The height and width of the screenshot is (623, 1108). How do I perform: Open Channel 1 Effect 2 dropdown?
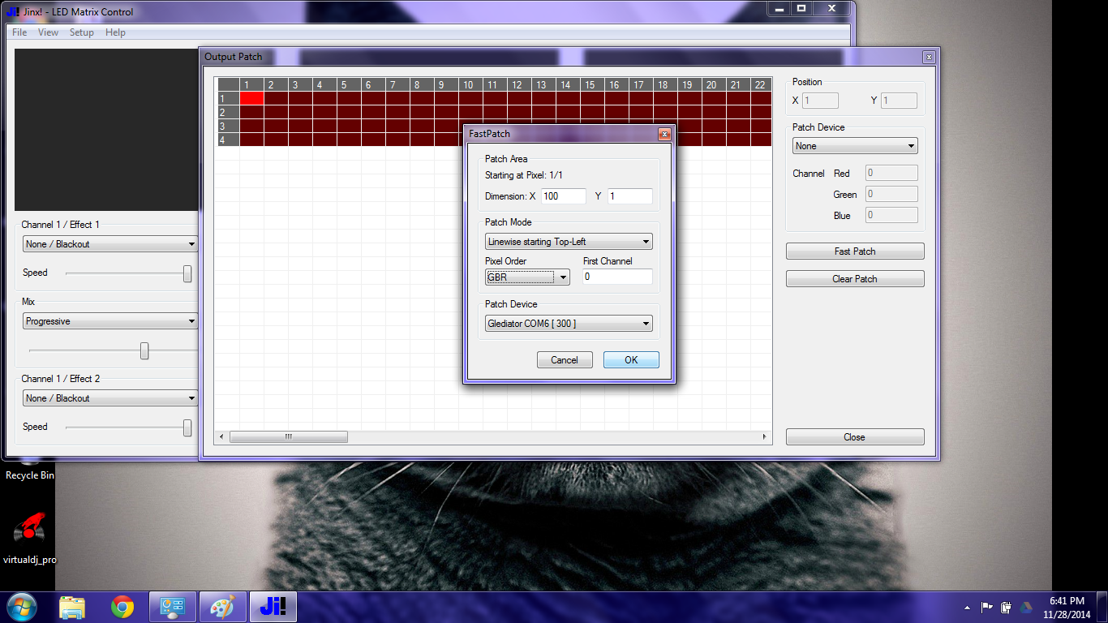110,398
